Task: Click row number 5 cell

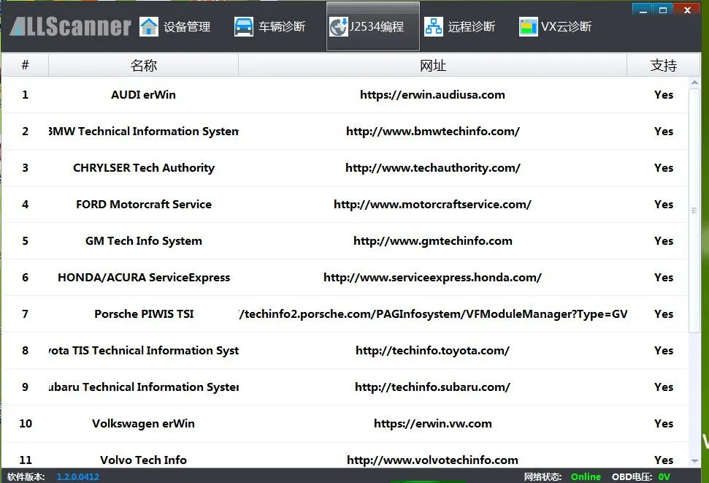Action: tap(26, 241)
